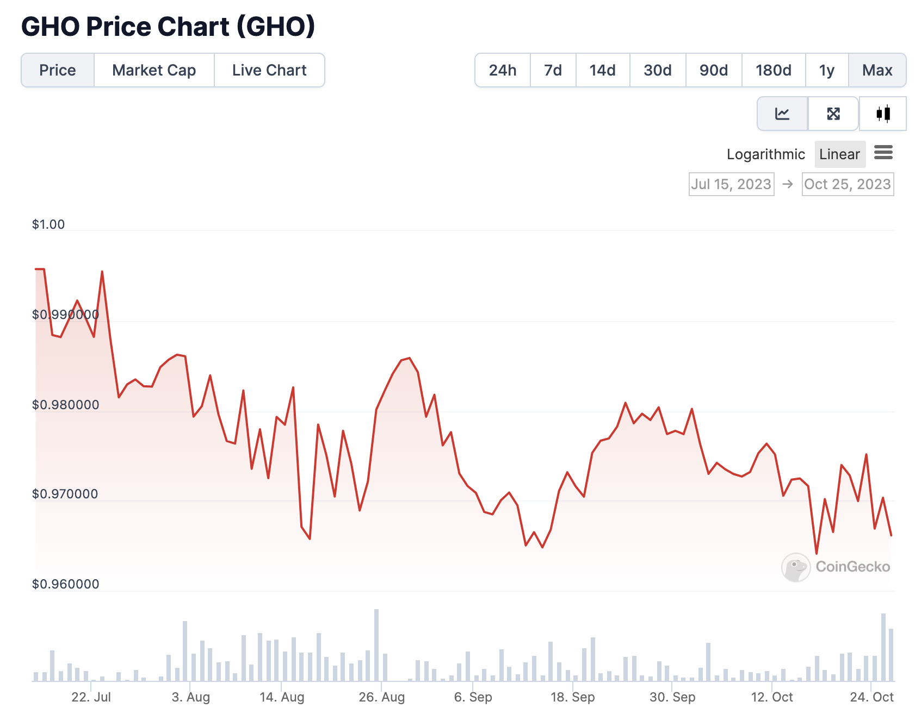Click the fullscreen expand icon

tap(833, 114)
